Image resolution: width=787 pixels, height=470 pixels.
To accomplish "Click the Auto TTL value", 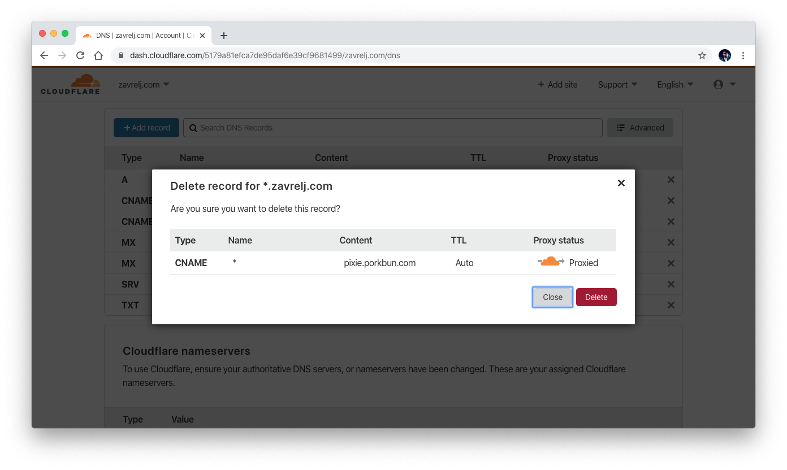I will tap(464, 263).
